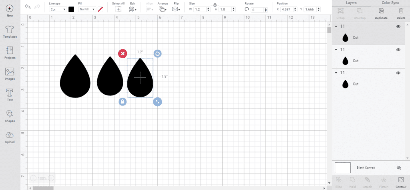Screen dimensions: 410x190
Task: Click the Rotate angle input field
Action: (x=258, y=10)
